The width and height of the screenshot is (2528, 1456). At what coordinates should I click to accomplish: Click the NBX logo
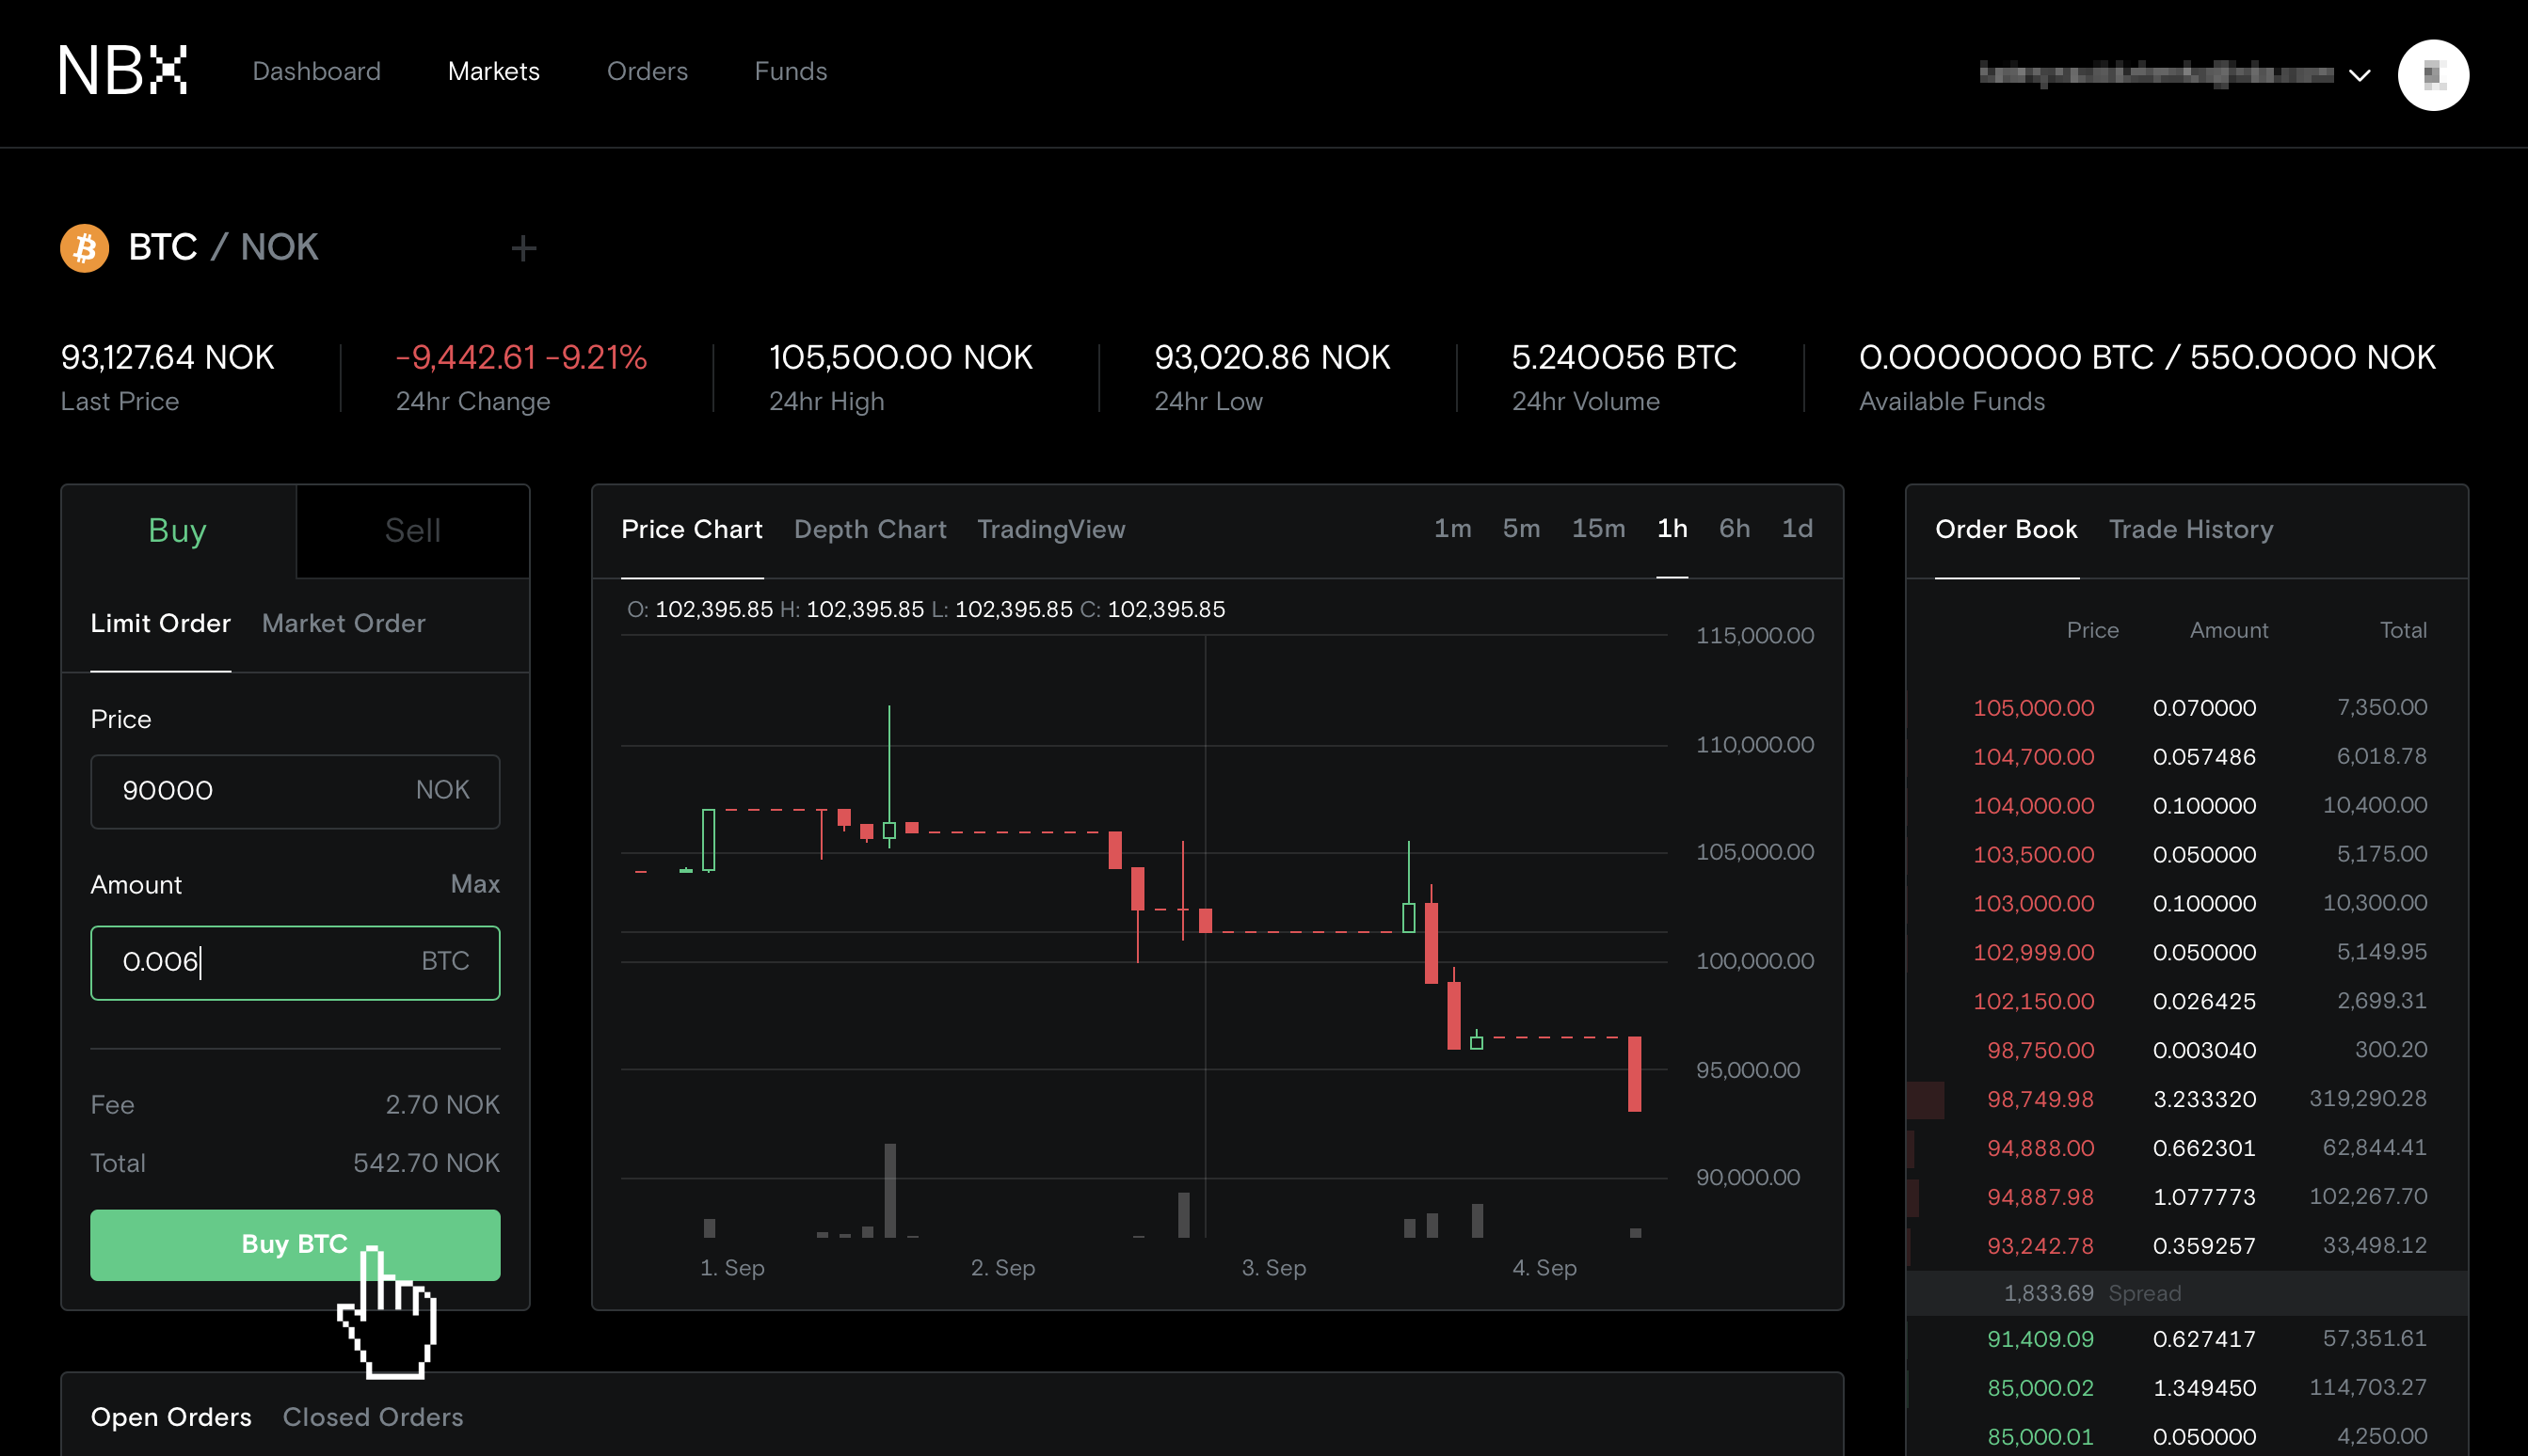pyautogui.click(x=122, y=71)
